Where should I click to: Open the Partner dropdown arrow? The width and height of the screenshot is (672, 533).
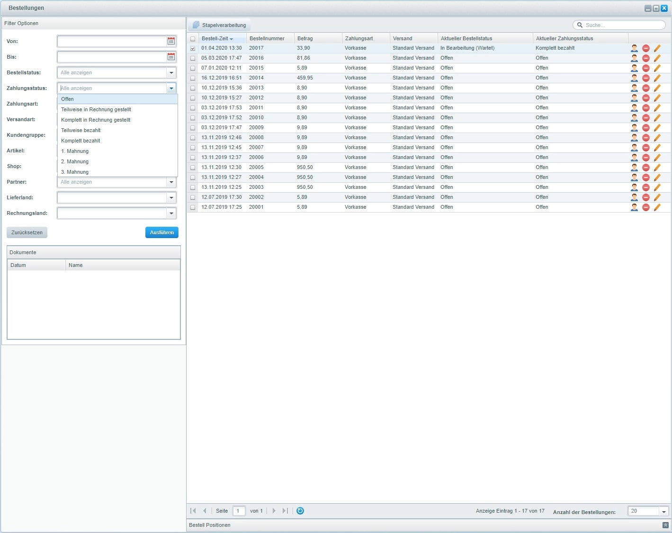click(x=171, y=182)
